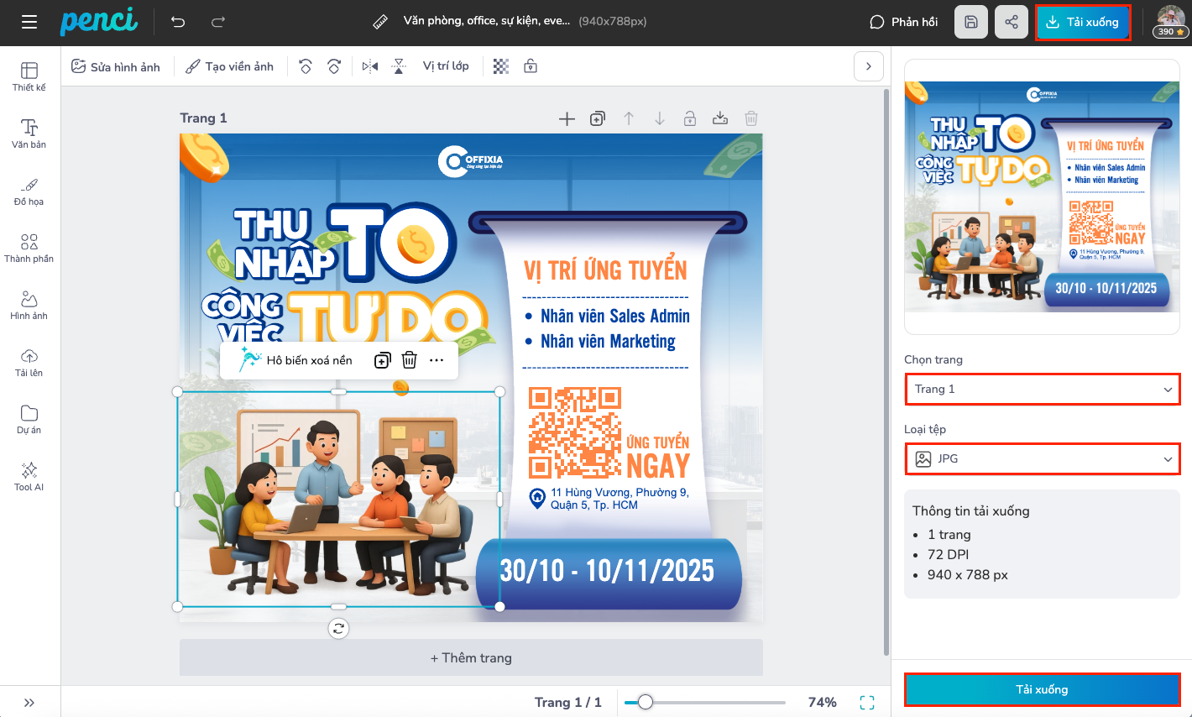Viewport: 1192px width, 717px height.
Task: Duplicate Trang 1 using the page copy icon
Action: point(598,118)
